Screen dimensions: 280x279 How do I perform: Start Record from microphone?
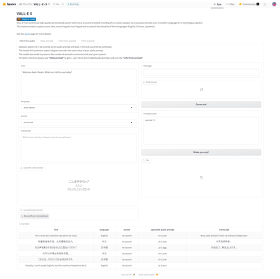click(x=35, y=216)
